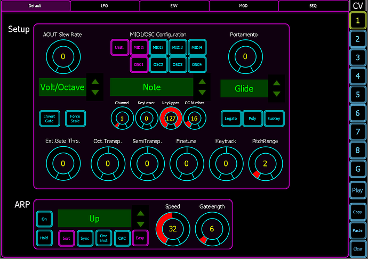The width and height of the screenshot is (368, 259).
Task: Click down arrow next to Note
Action: (202, 93)
